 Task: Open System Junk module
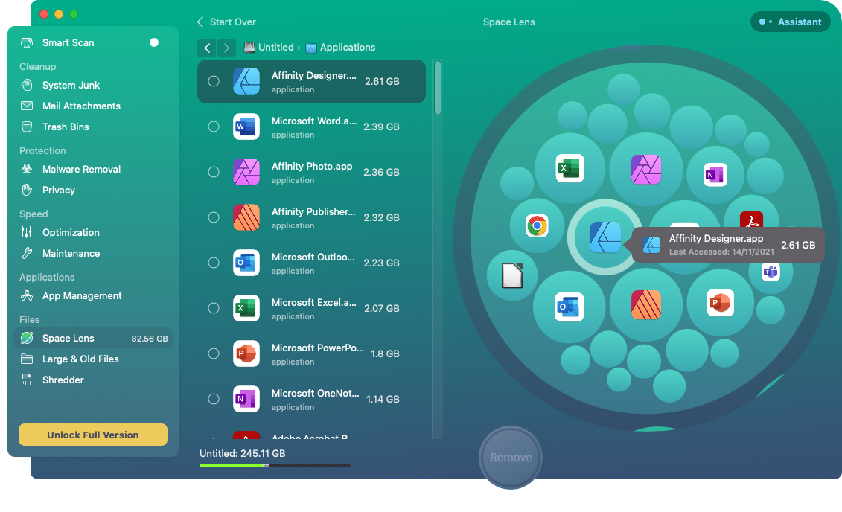[x=92, y=85]
